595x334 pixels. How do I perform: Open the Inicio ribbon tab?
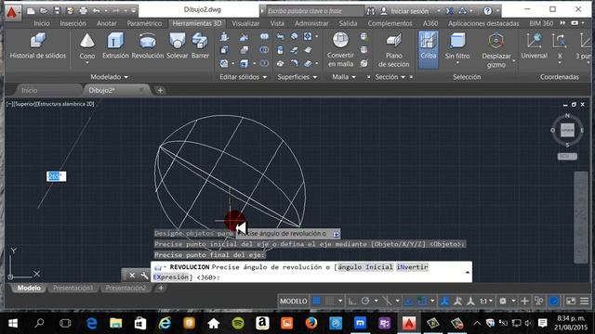pyautogui.click(x=41, y=23)
